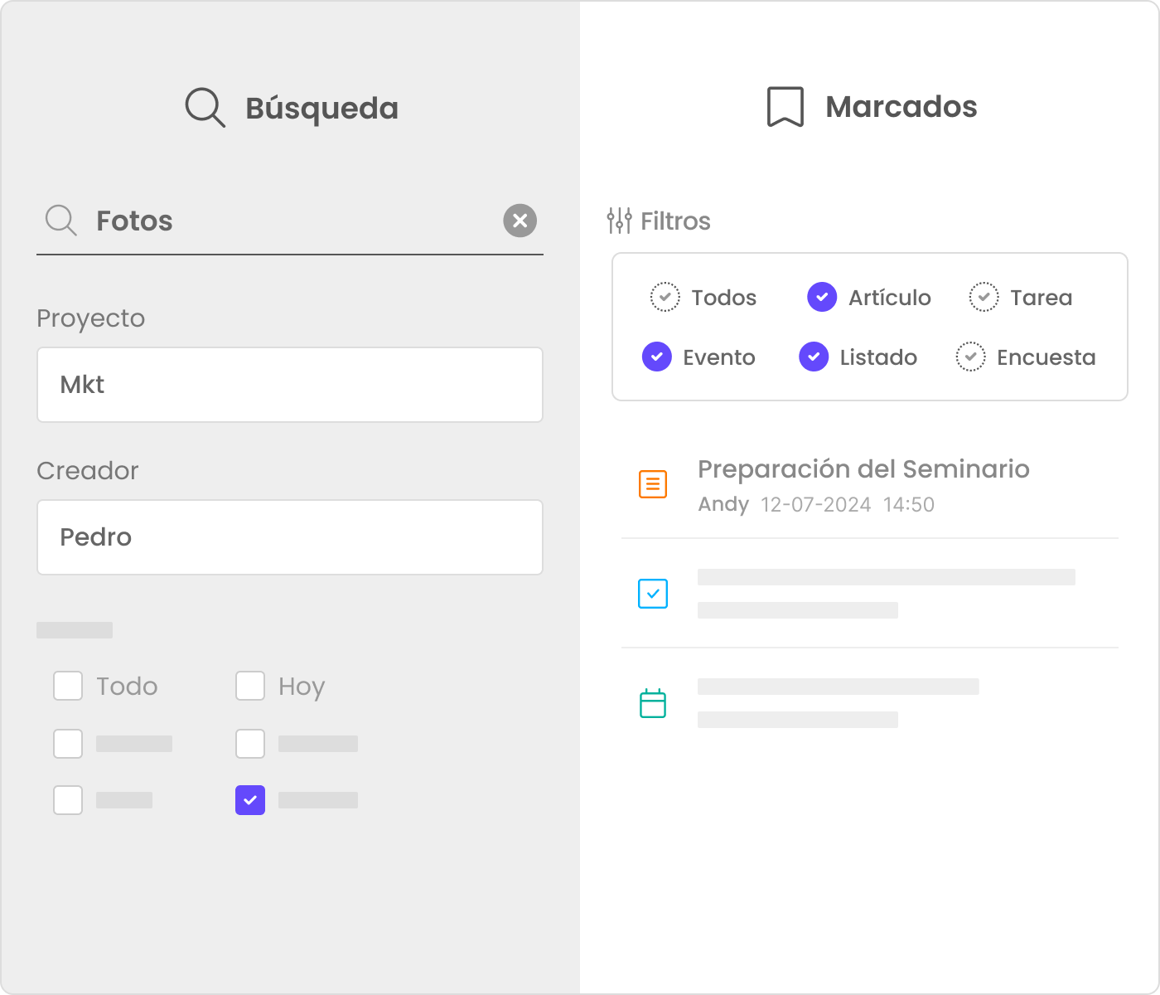The height and width of the screenshot is (995, 1160).
Task: Click the large Búsqueda magnifier icon
Action: (x=205, y=108)
